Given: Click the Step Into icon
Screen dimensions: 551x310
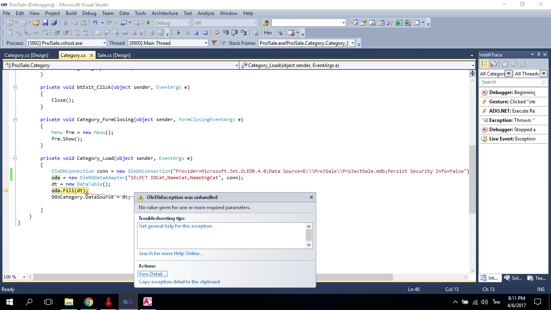Looking at the screenshot, I should click(x=225, y=33).
